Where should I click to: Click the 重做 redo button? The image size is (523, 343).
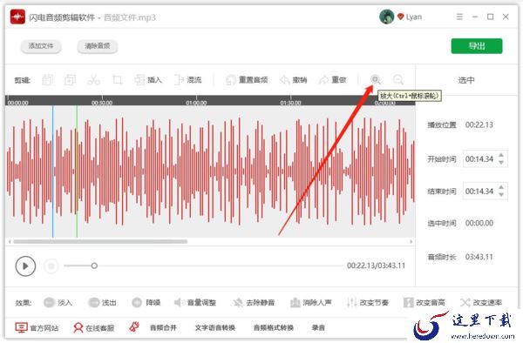pyautogui.click(x=333, y=80)
